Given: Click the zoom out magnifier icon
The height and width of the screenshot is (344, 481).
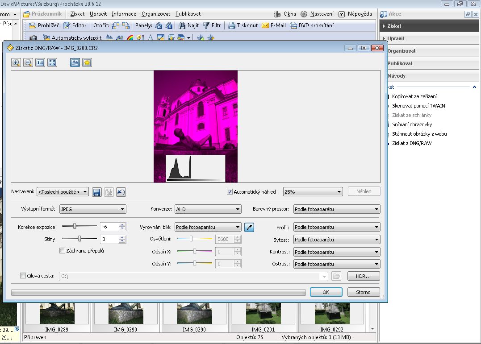Looking at the screenshot, I should tap(28, 63).
